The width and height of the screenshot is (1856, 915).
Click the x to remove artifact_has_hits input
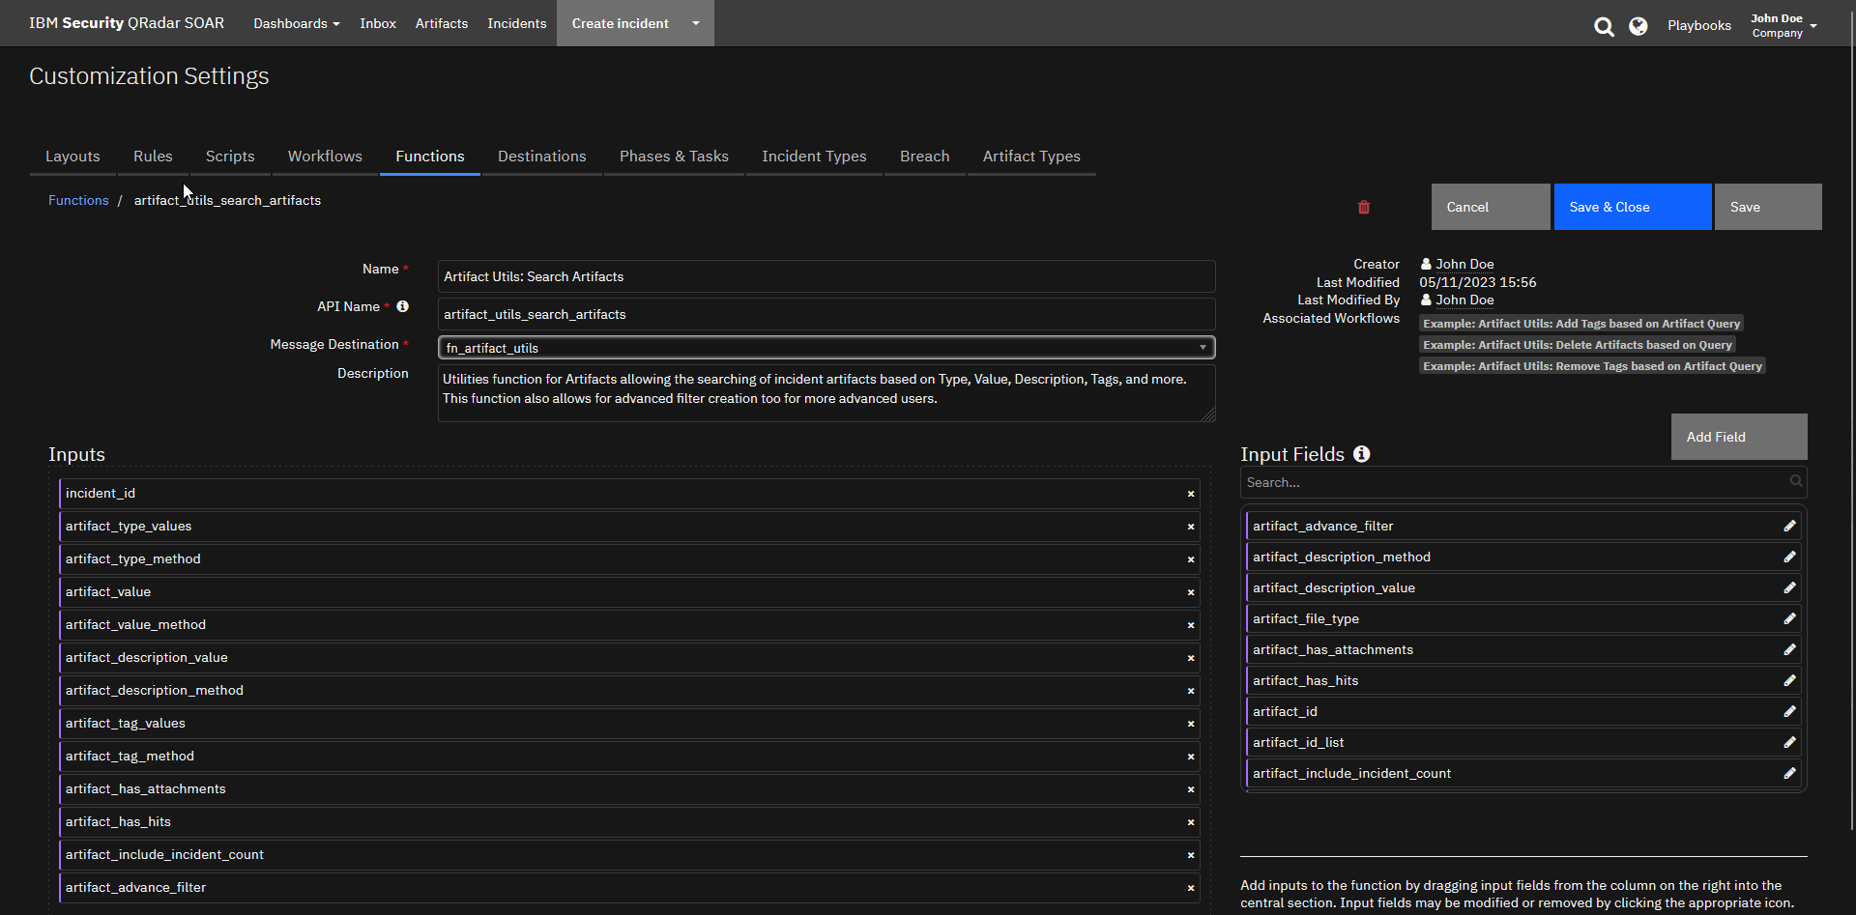1190,822
